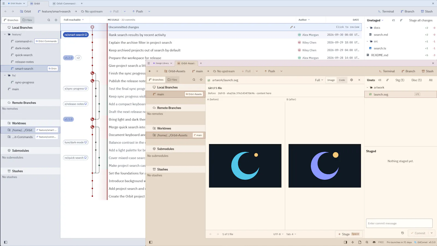Close the artwork/launch.svg diff view

[x=359, y=80]
